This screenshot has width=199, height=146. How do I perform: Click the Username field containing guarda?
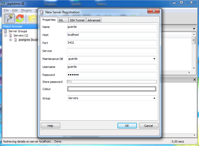(x=112, y=67)
